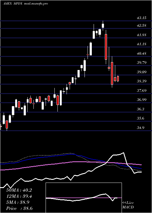Click the 40.48 price level label

coord(141,53)
